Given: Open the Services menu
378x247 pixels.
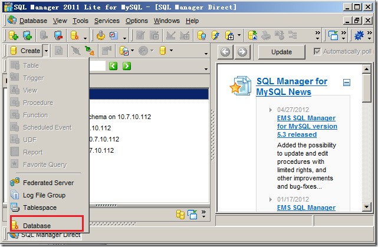Looking at the screenshot, I should click(107, 21).
